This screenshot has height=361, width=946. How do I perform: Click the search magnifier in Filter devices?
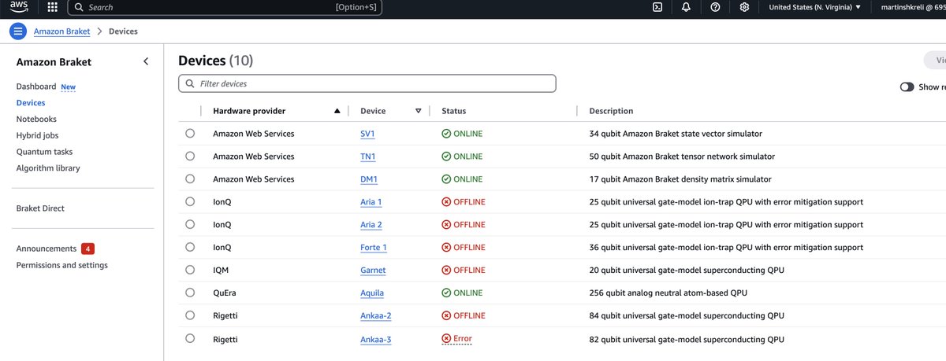coord(190,83)
